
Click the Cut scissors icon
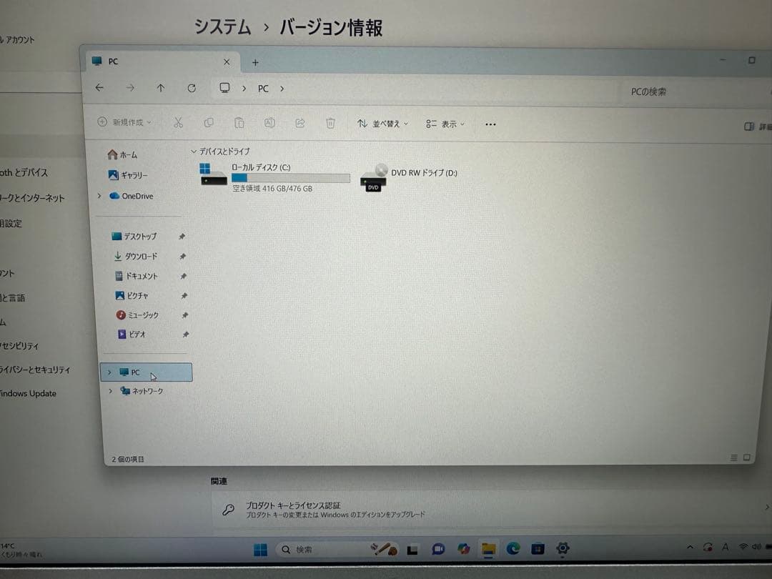point(178,122)
